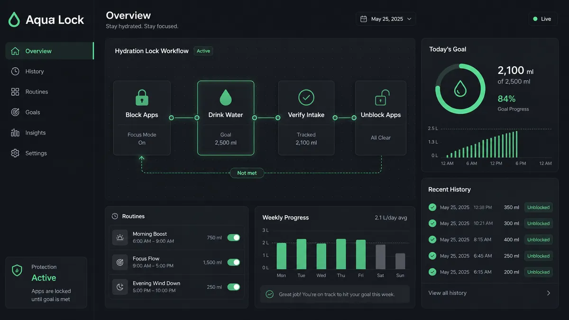Click the Great job weekly message banner
The height and width of the screenshot is (320, 569).
[335, 294]
